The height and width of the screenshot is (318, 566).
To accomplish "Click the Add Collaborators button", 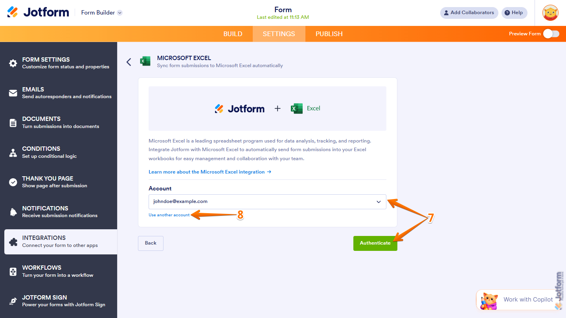I will point(469,13).
